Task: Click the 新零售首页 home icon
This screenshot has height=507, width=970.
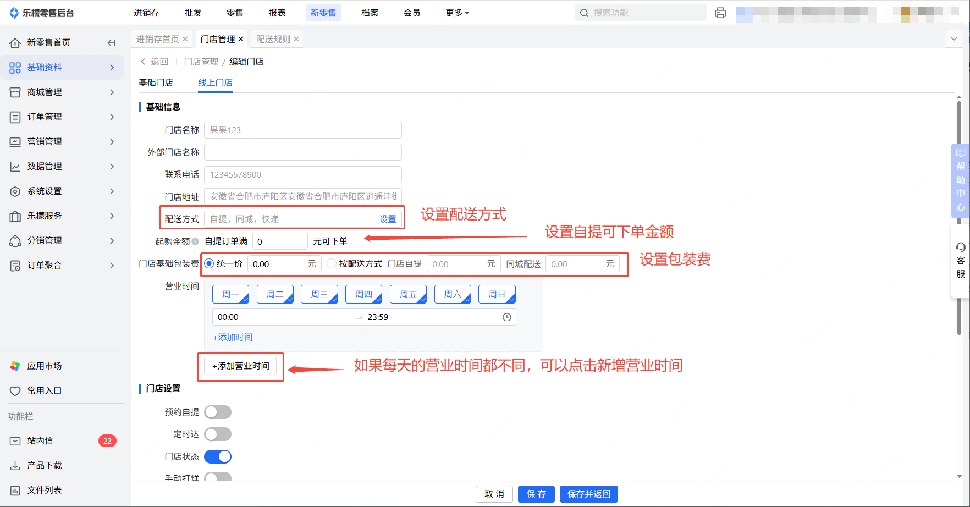Action: click(x=15, y=43)
